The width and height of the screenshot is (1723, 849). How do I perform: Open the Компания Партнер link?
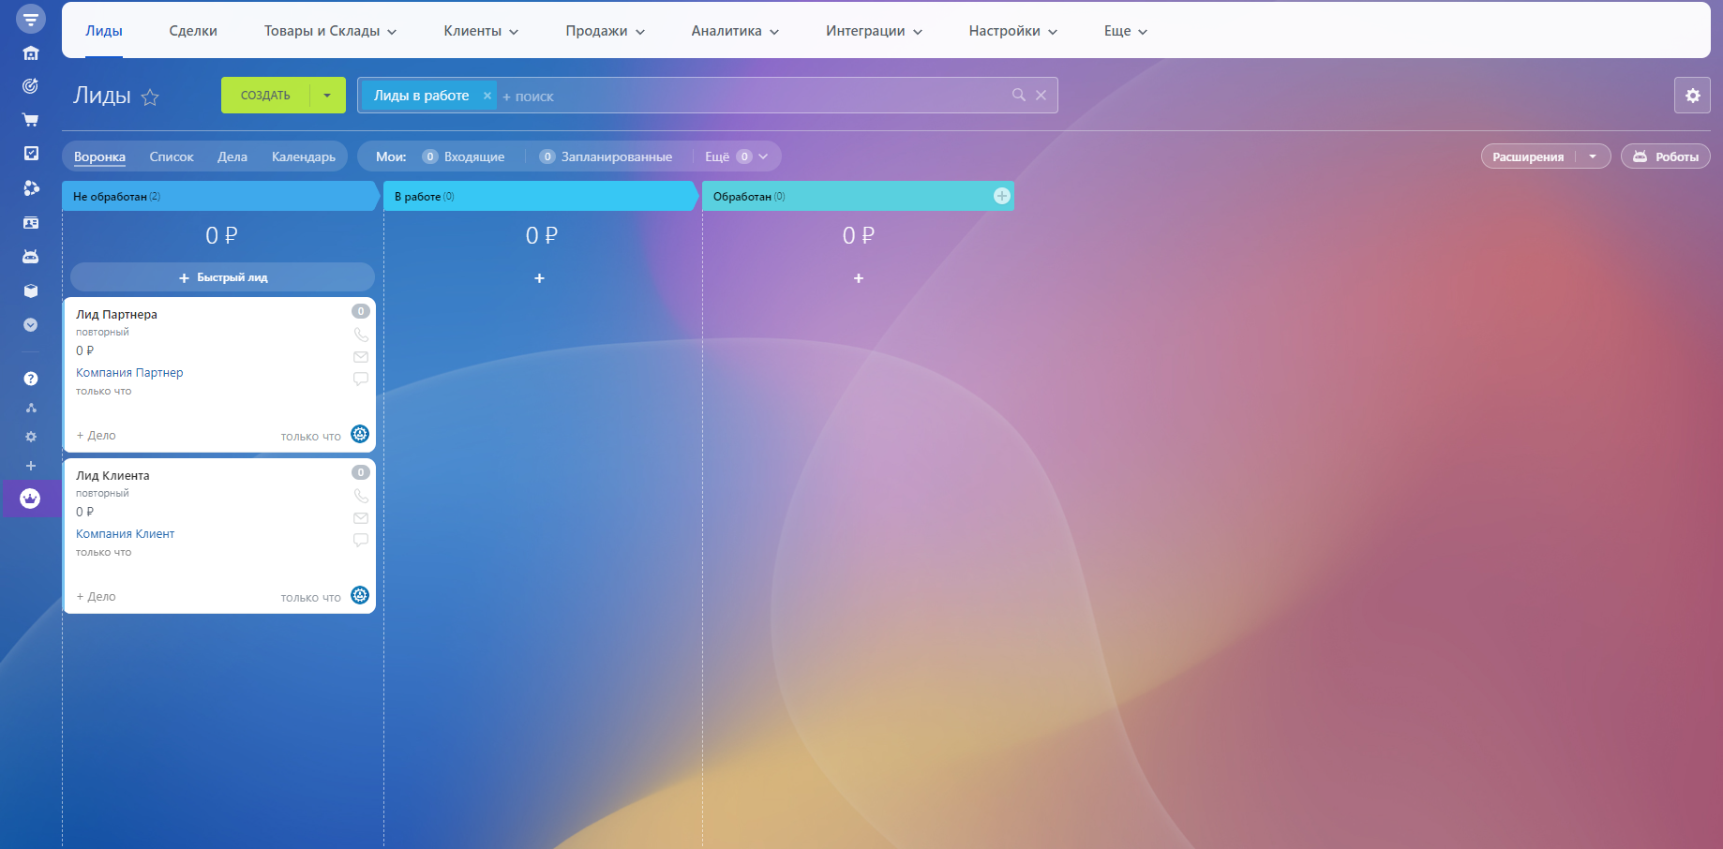point(129,373)
